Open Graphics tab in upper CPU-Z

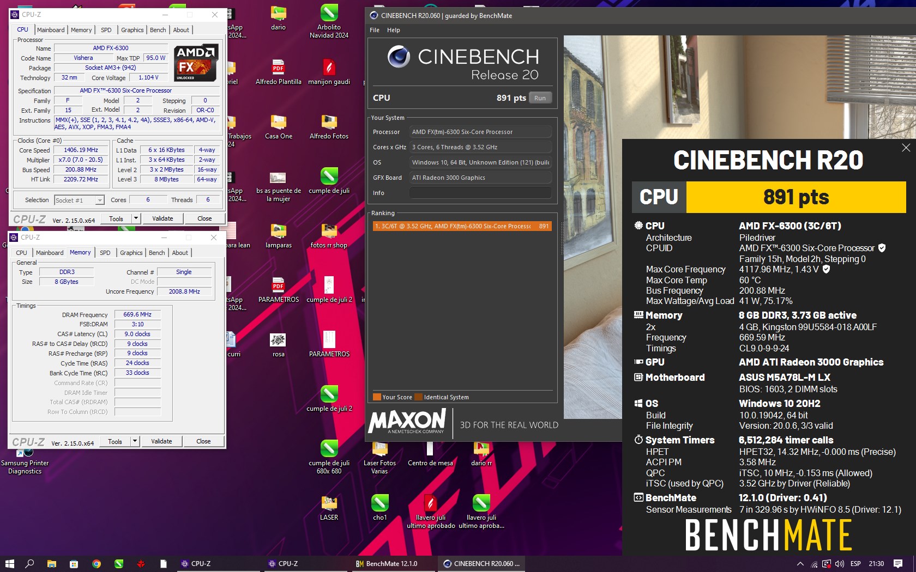click(132, 30)
